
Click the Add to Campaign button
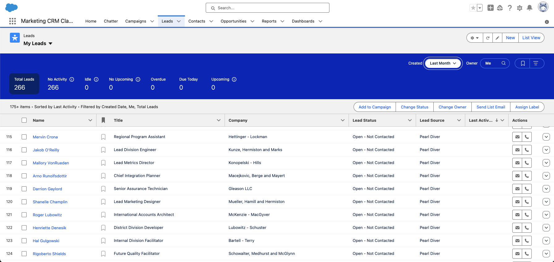[x=375, y=107]
